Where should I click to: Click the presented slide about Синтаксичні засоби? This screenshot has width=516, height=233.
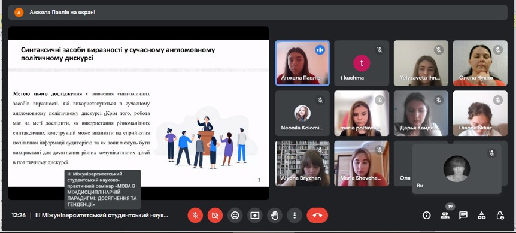pyautogui.click(x=138, y=113)
